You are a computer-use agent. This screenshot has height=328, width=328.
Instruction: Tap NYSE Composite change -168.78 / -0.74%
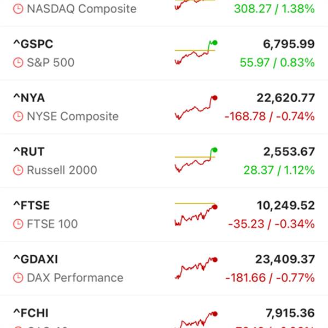[270, 116]
